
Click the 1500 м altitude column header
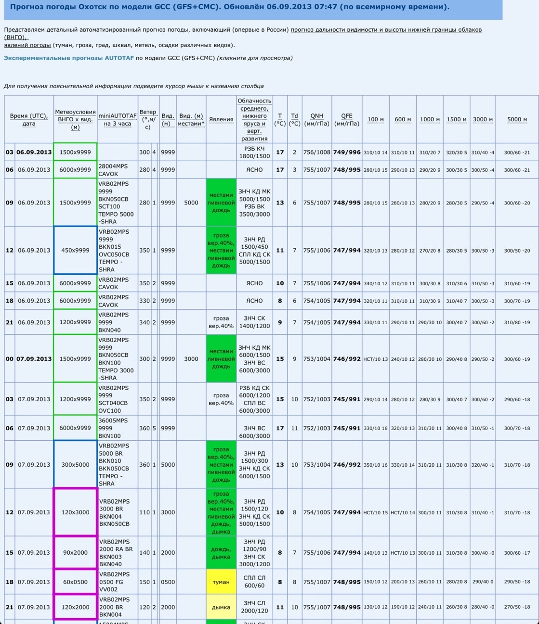tap(457, 119)
